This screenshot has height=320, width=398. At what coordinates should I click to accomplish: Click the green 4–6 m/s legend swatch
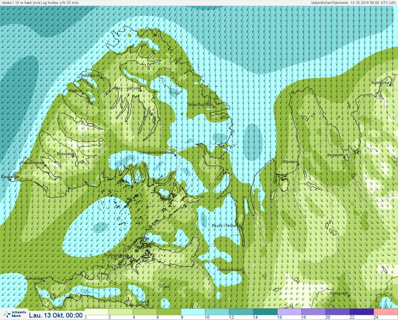tap(145, 312)
